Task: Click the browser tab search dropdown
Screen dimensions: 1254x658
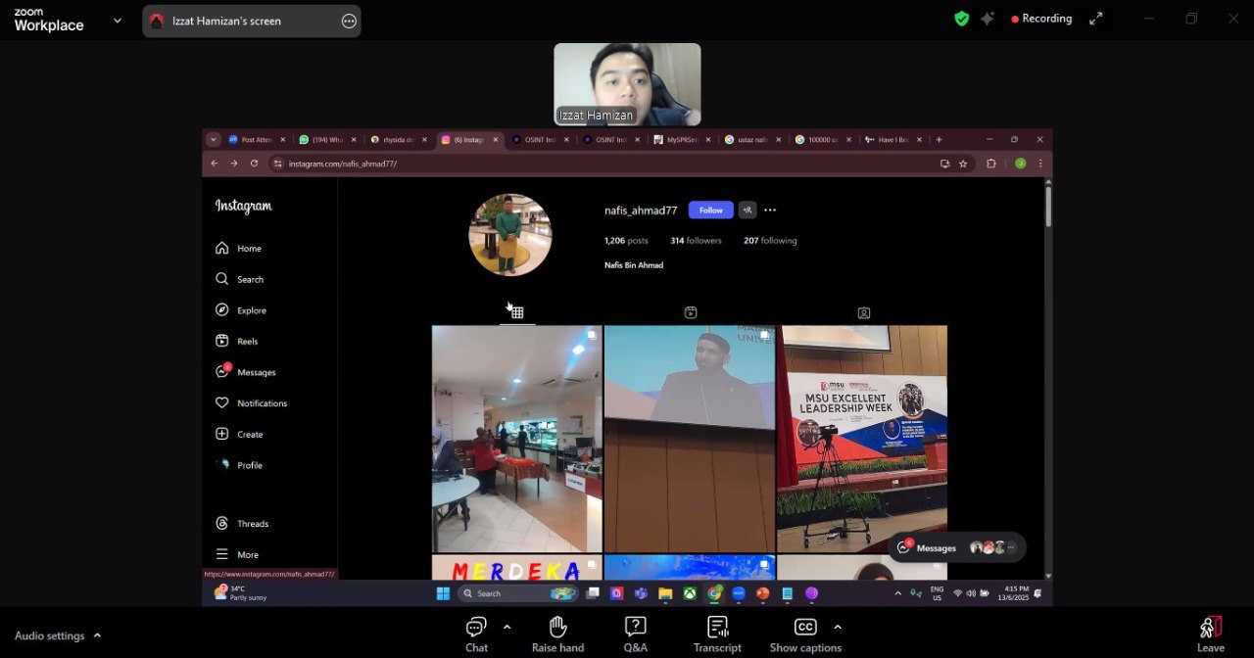Action: [x=213, y=140]
